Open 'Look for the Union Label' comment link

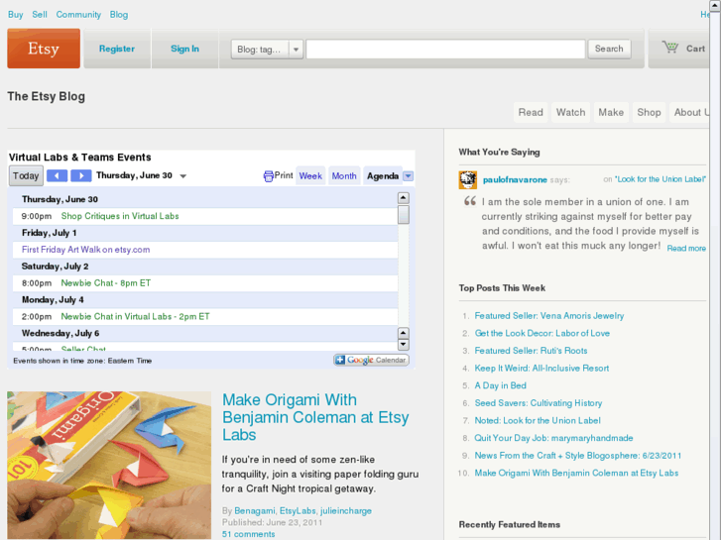(x=660, y=179)
